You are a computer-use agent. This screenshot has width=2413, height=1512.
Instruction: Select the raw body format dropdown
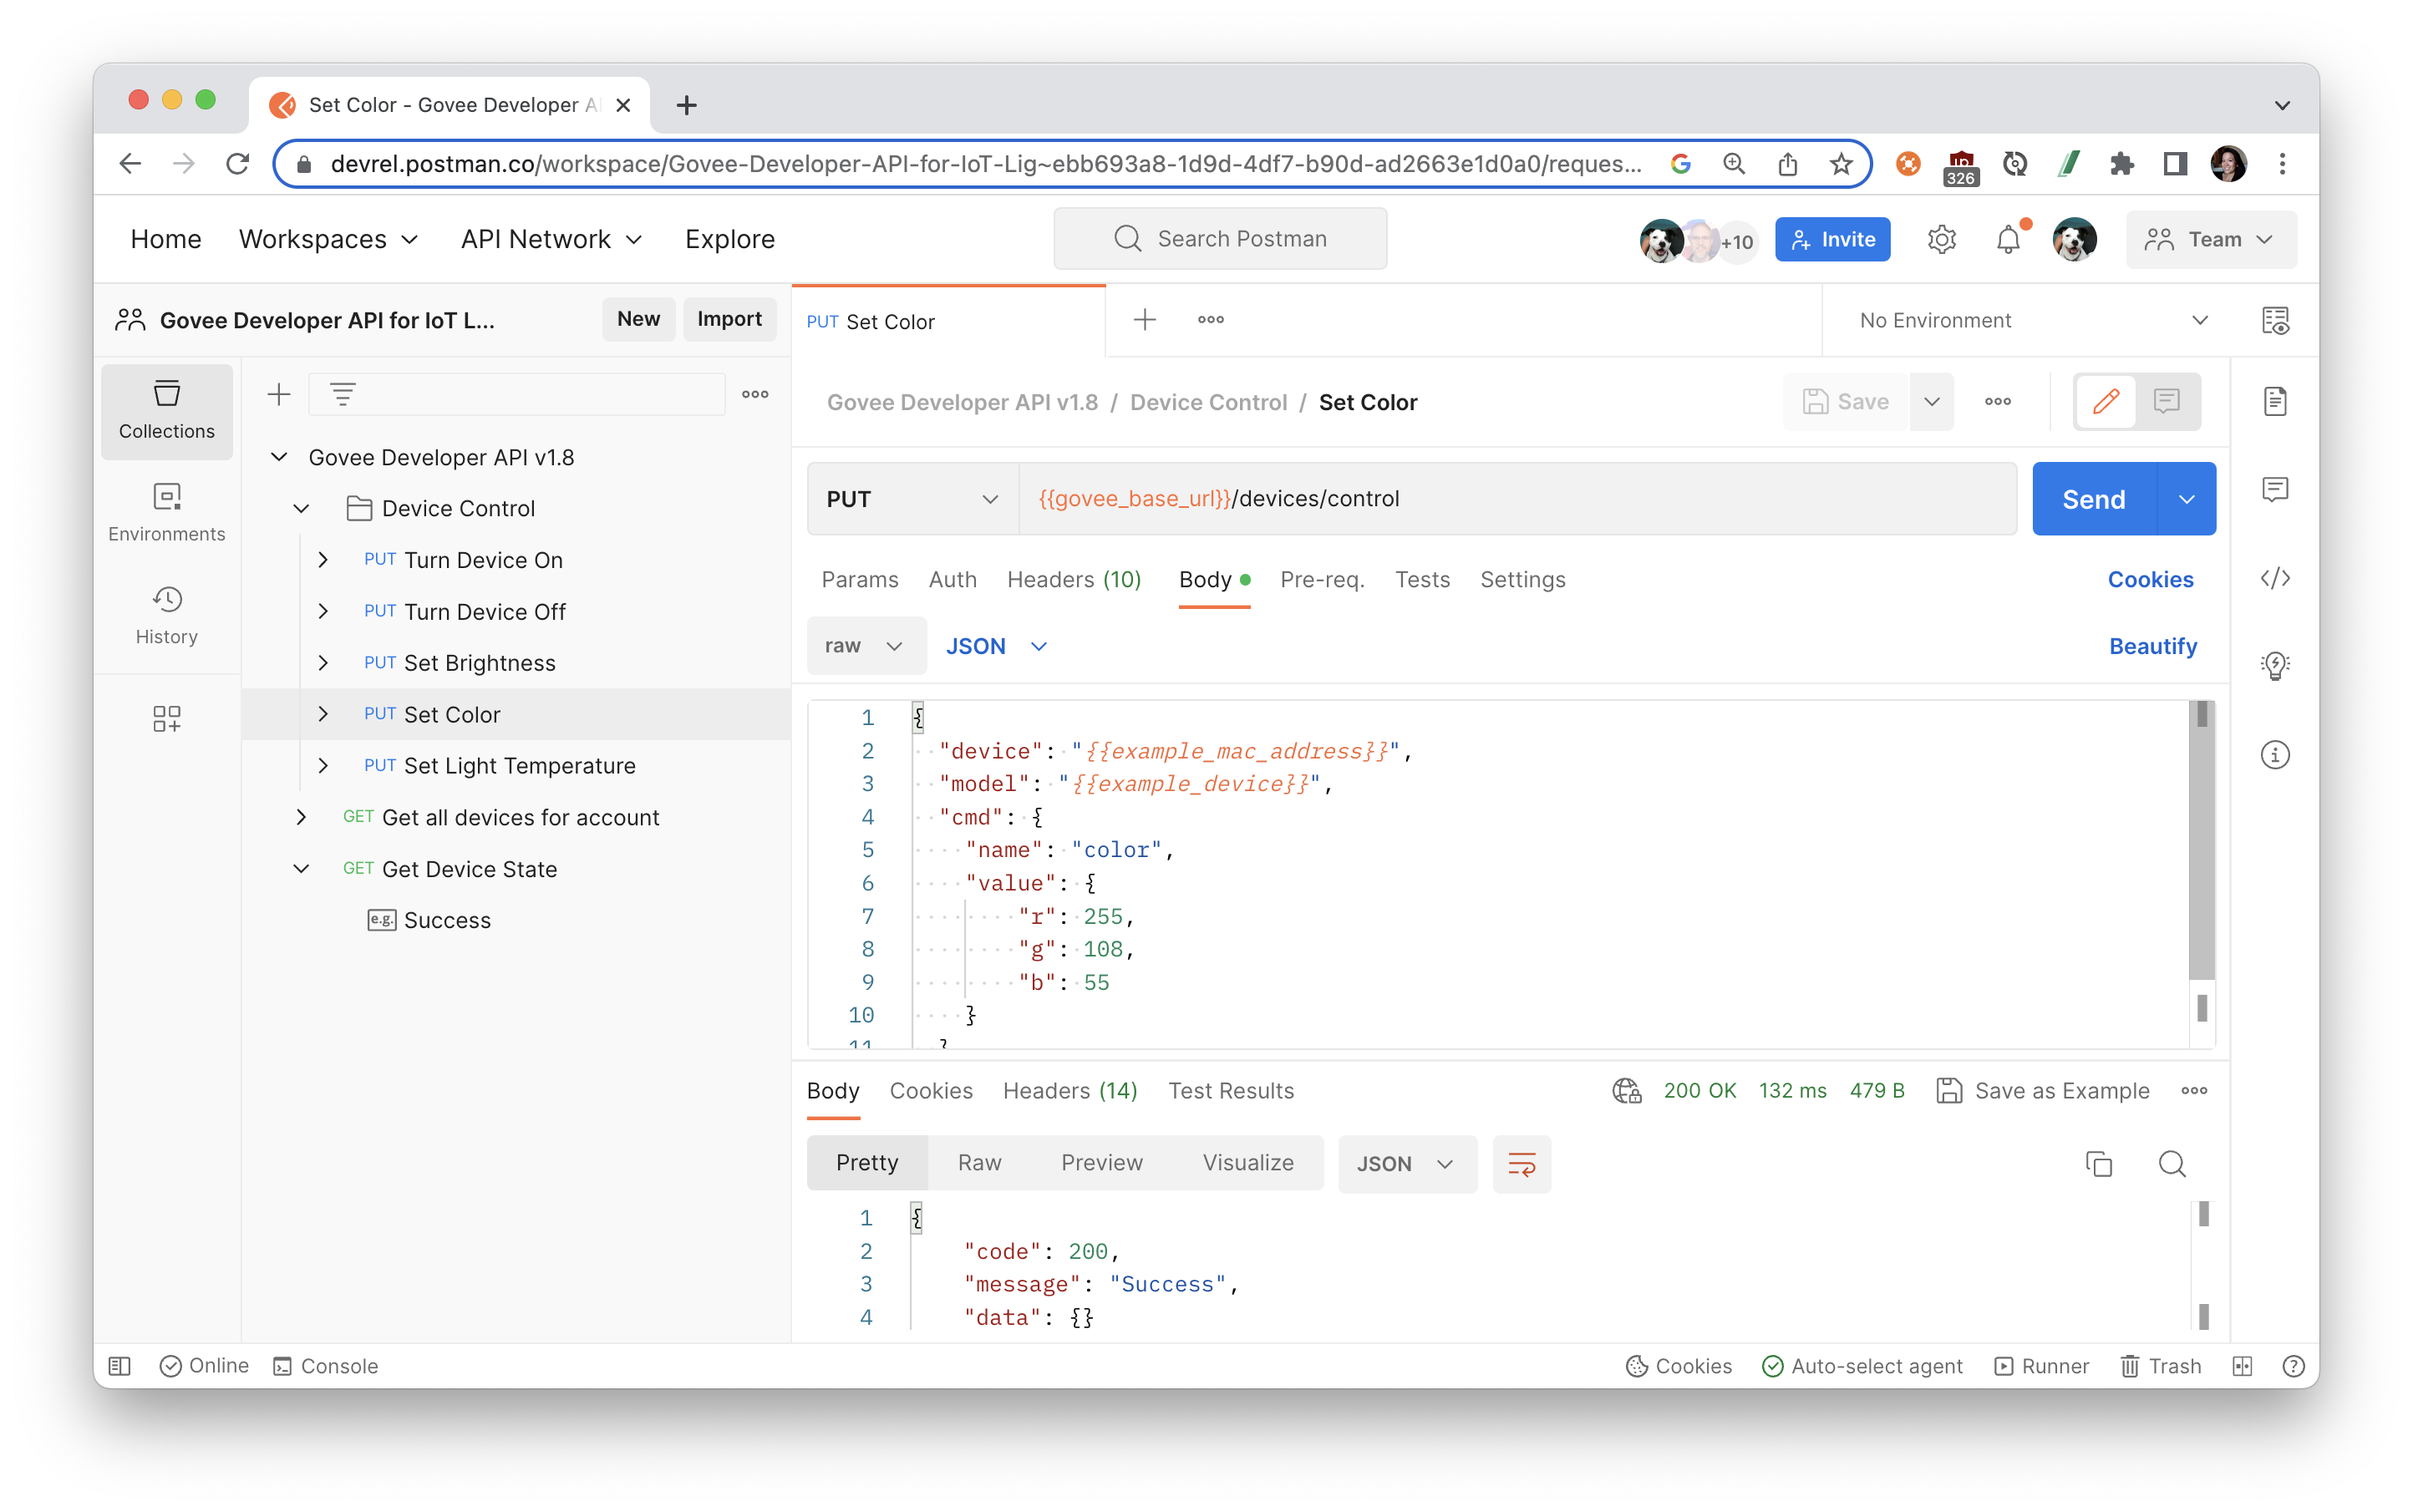(x=861, y=645)
